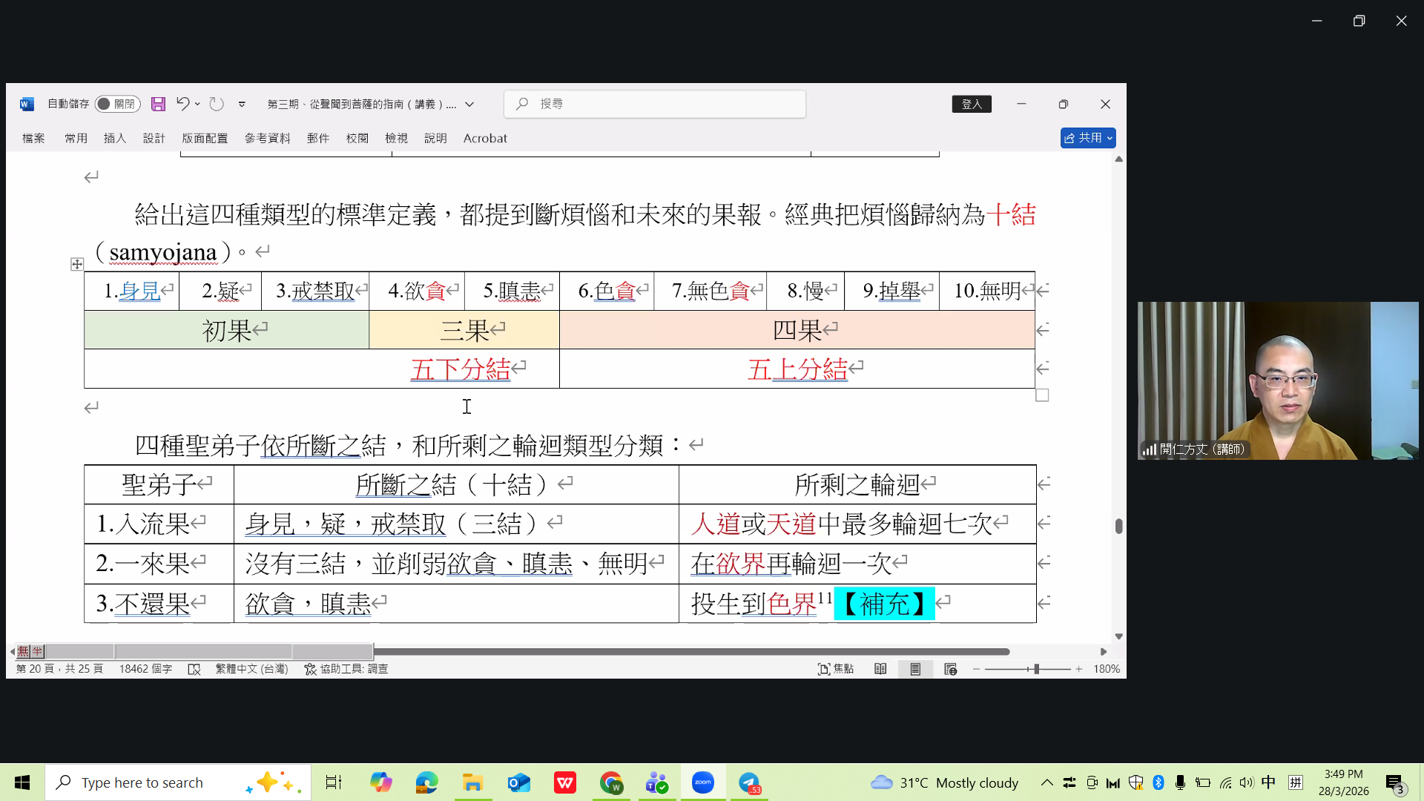Click the Redo icon

[x=217, y=104]
